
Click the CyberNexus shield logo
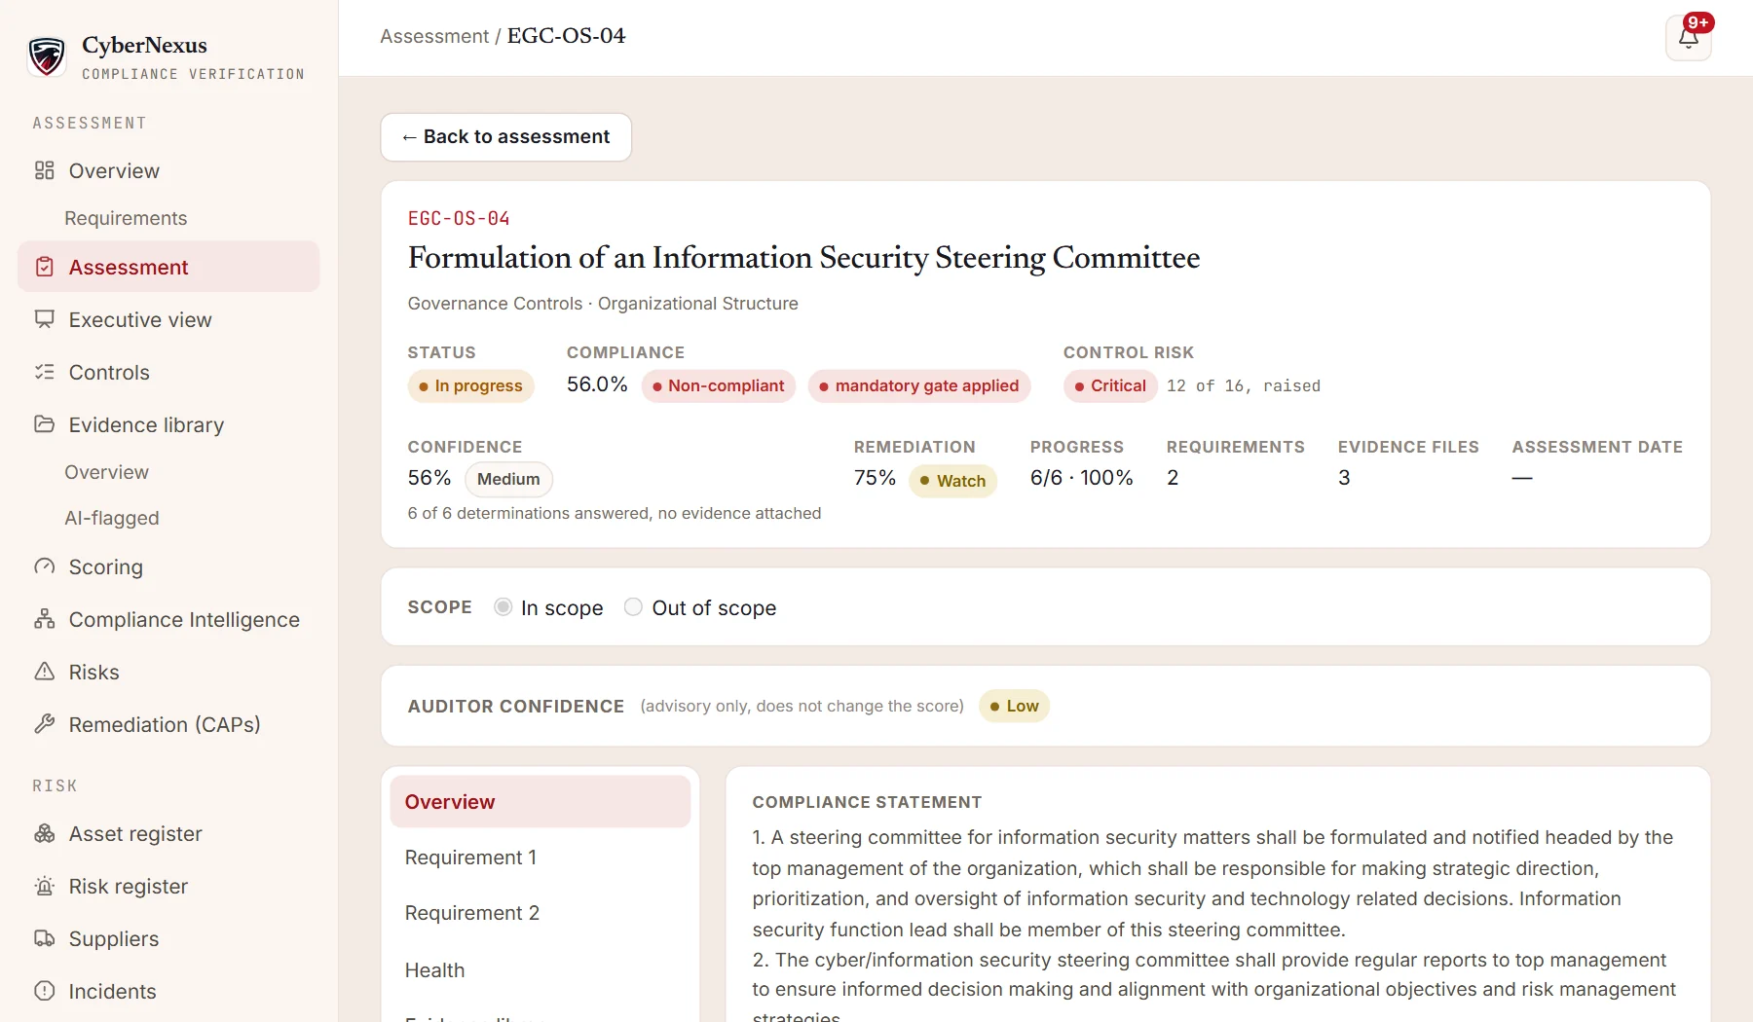click(47, 56)
